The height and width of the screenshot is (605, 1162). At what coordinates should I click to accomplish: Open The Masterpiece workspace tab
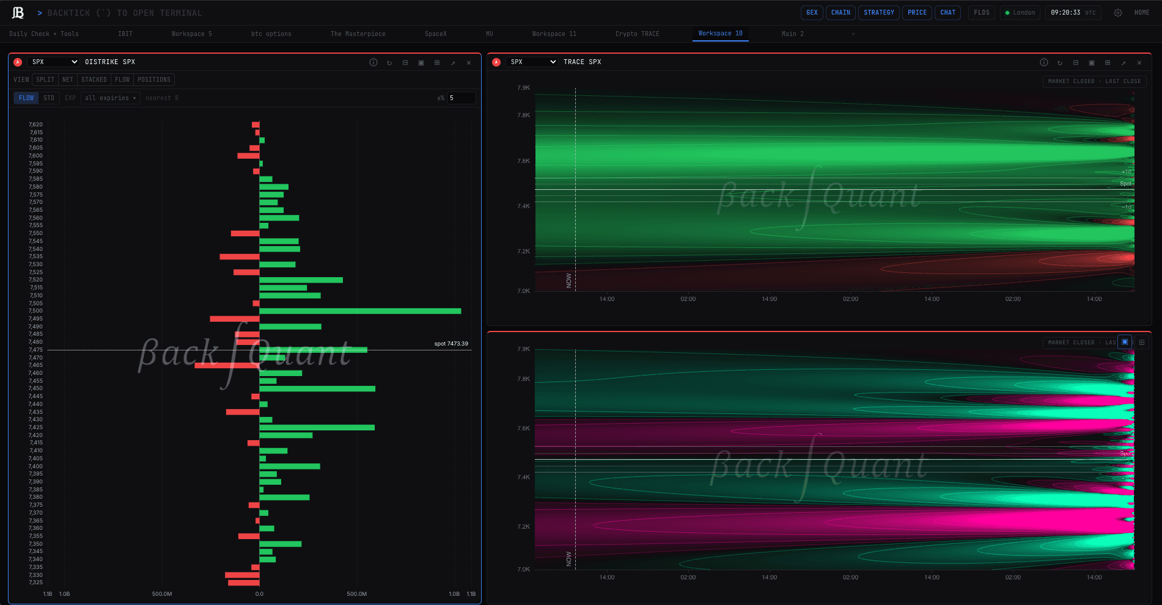click(358, 34)
